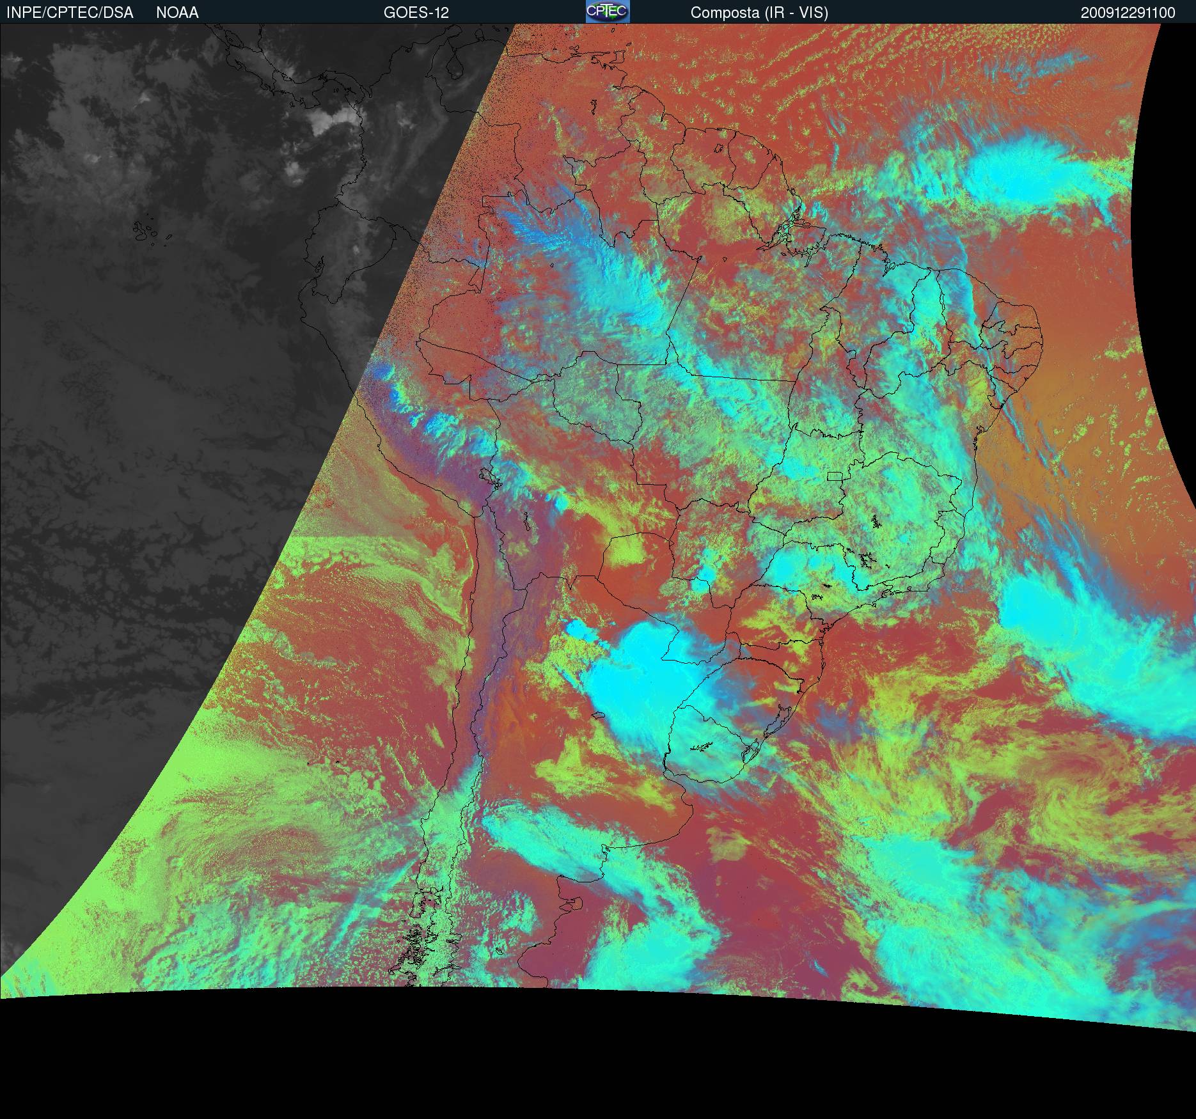Image resolution: width=1196 pixels, height=1119 pixels.
Task: Click the 200912291100 timestamp
Action: (x=1128, y=13)
